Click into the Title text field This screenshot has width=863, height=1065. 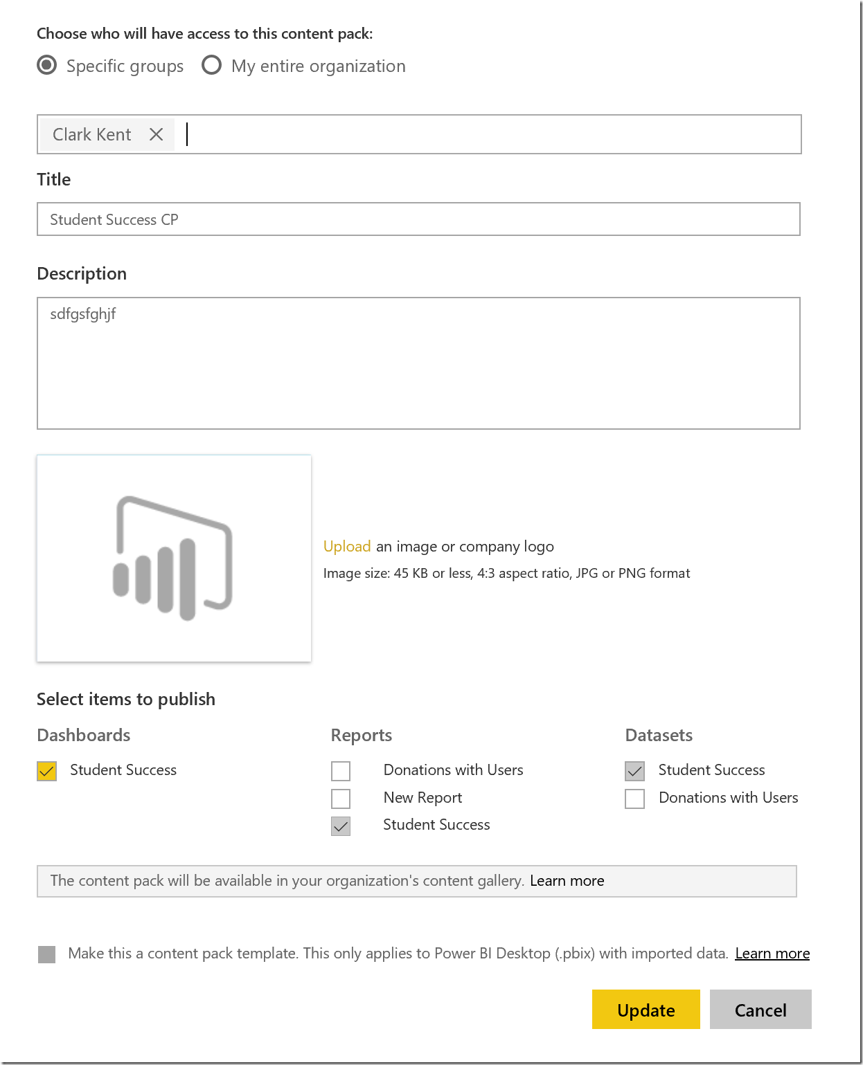(x=418, y=219)
